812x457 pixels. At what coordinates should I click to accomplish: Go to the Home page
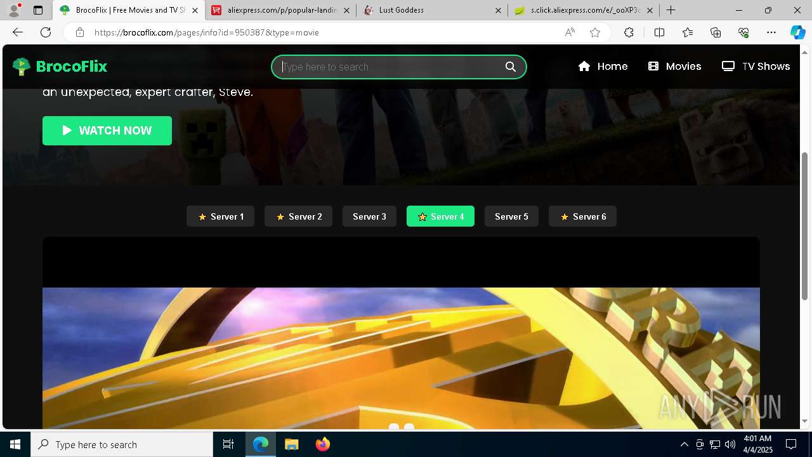pyautogui.click(x=603, y=66)
